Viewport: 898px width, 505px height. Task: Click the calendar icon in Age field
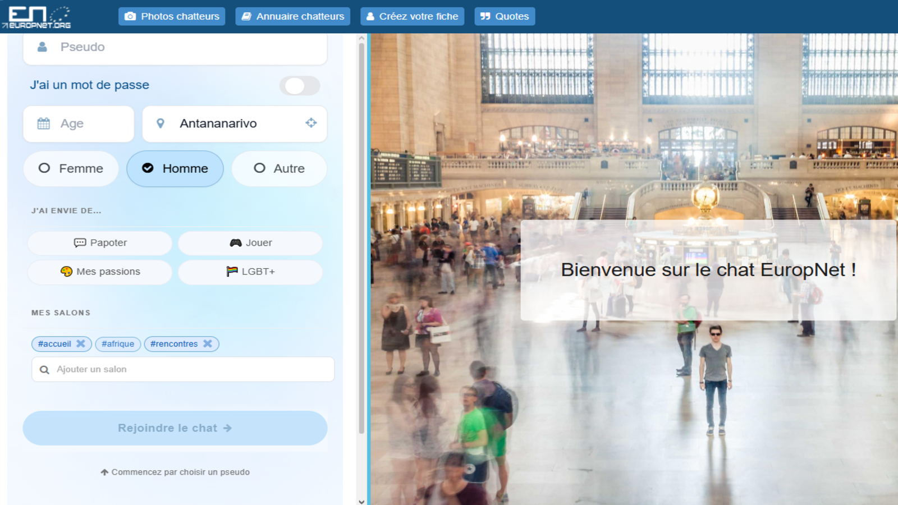[x=44, y=123]
